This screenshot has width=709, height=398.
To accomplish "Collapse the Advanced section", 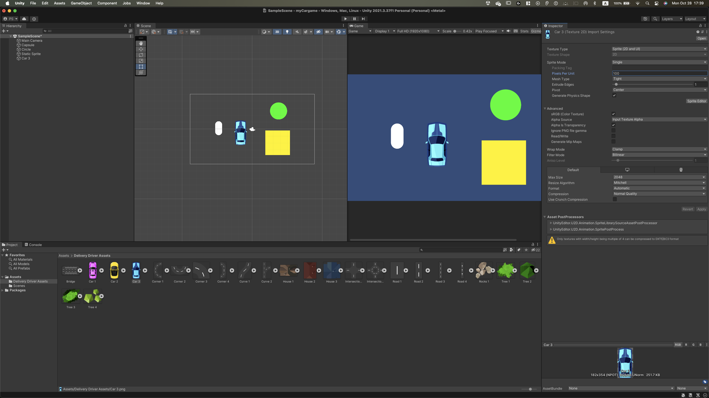I will (x=545, y=109).
